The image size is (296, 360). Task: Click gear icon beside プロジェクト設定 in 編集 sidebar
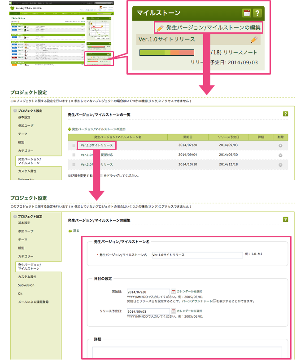point(15,216)
